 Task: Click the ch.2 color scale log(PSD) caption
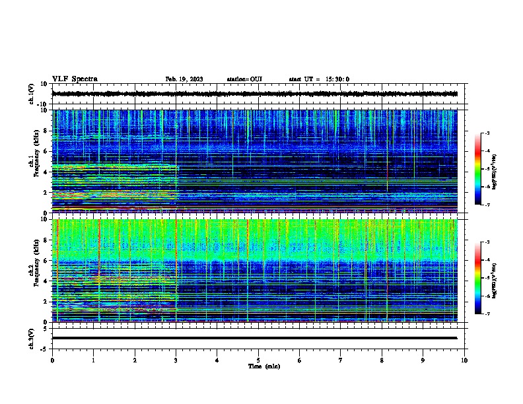tap(495, 281)
